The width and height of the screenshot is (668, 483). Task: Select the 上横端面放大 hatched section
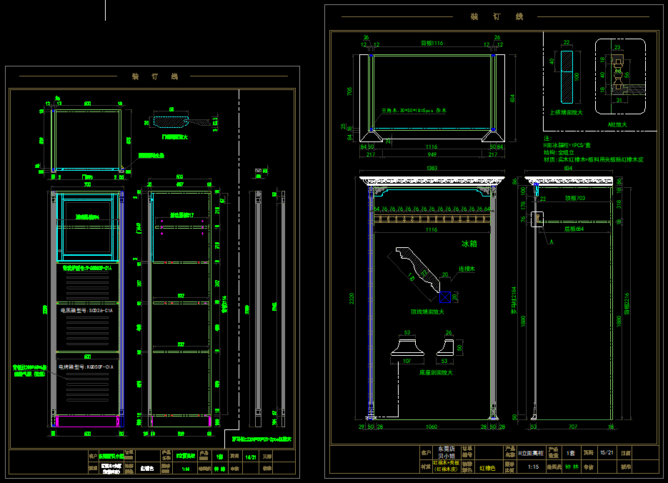(567, 76)
